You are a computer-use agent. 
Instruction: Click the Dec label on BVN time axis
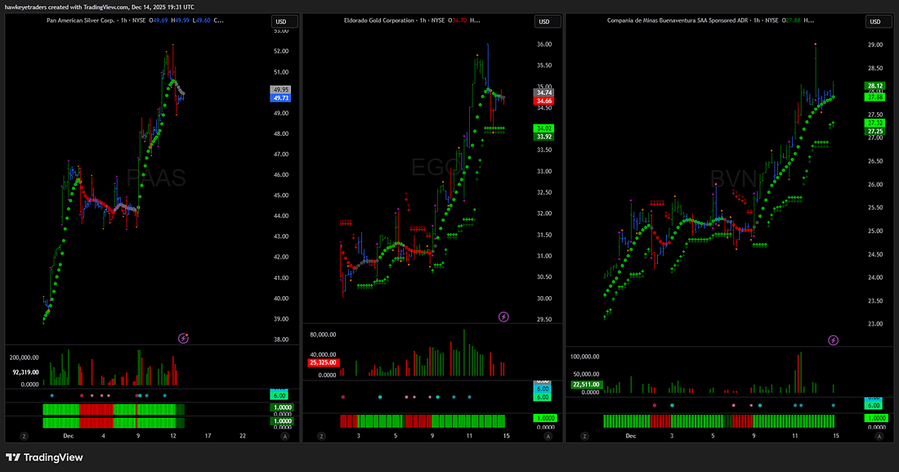point(631,436)
